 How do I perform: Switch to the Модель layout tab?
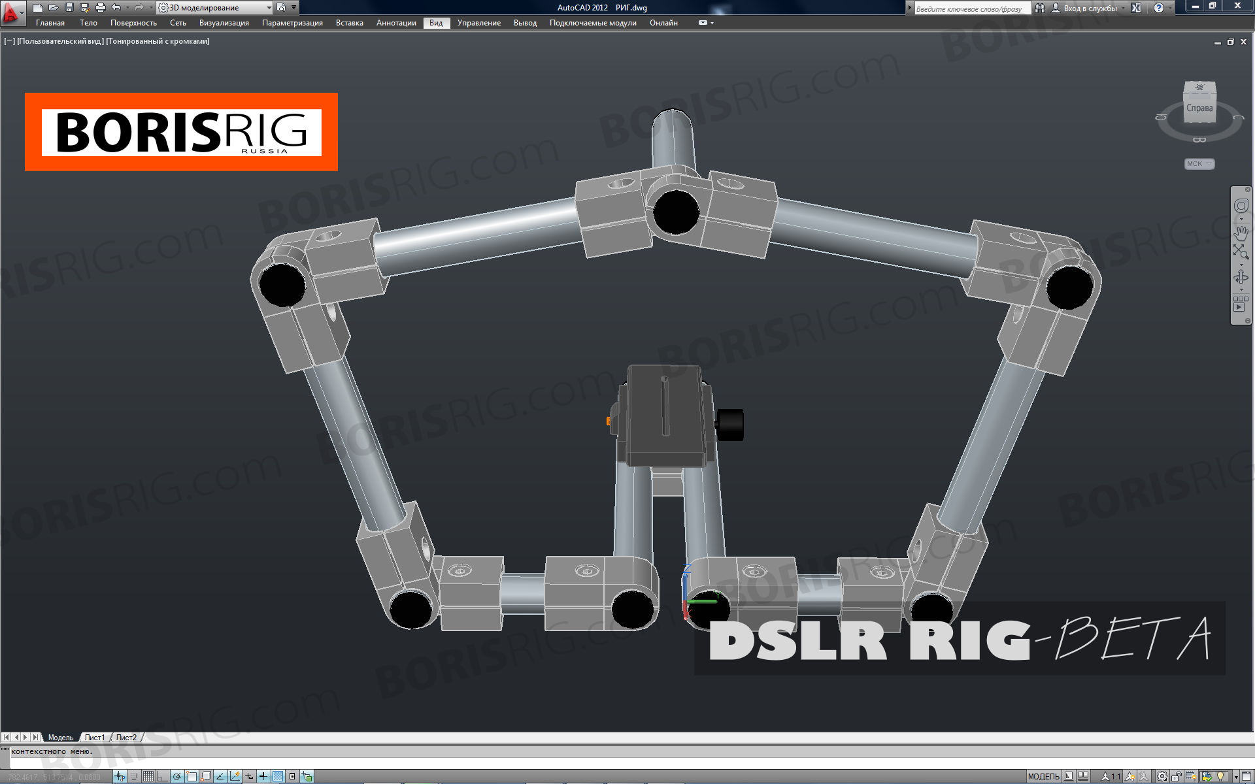(x=60, y=738)
